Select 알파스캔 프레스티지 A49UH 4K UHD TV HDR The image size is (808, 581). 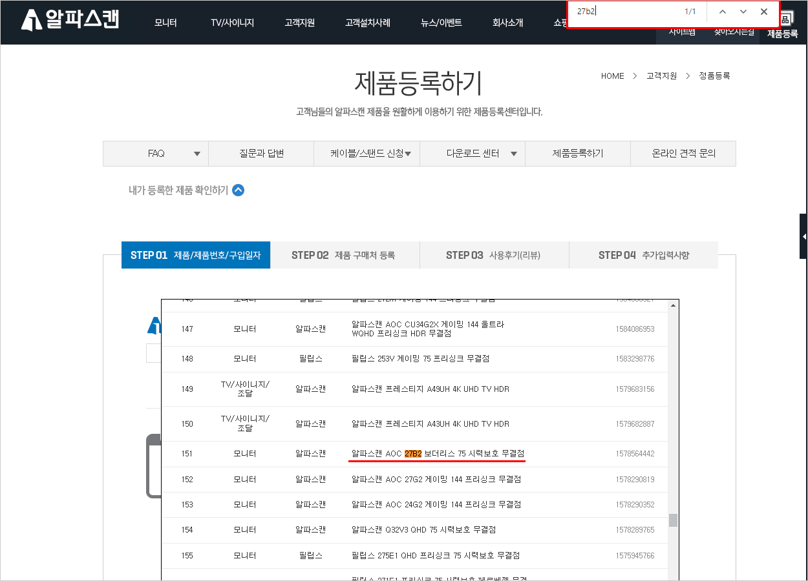pyautogui.click(x=431, y=389)
